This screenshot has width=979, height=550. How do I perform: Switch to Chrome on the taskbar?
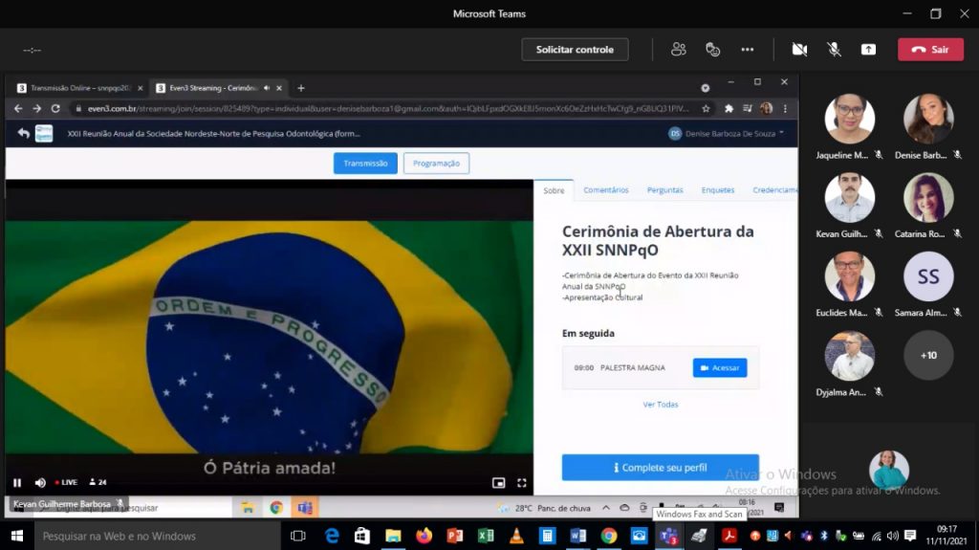coord(609,537)
